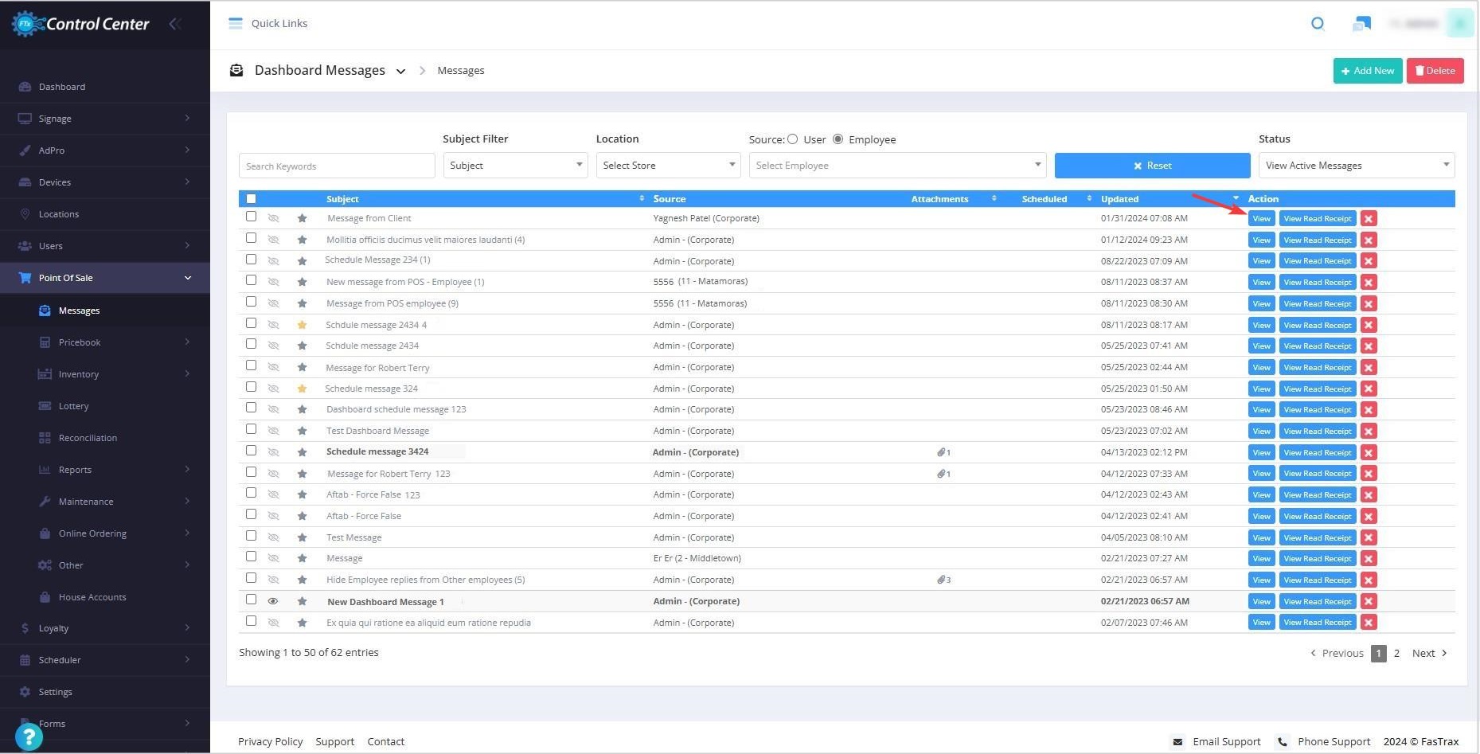The height and width of the screenshot is (754, 1480).
Task: Delete the Ex quia qui ratione row
Action: point(1369,623)
